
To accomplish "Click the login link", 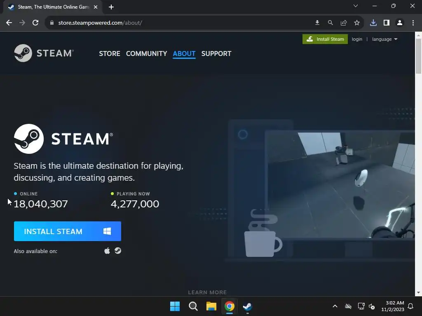I will (357, 39).
